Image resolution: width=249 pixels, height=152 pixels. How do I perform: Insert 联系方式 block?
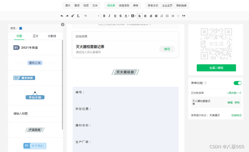tap(153, 6)
